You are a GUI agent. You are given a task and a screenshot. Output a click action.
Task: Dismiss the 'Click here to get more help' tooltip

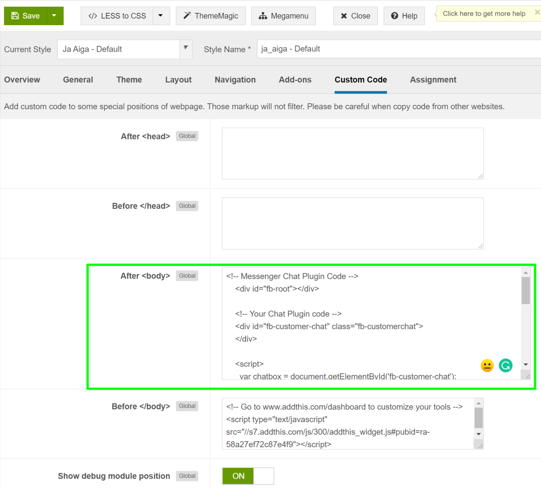tap(537, 12)
